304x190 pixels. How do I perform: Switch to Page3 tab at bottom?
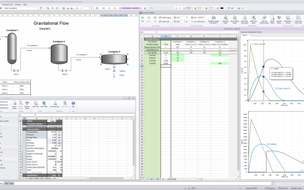coord(11,183)
